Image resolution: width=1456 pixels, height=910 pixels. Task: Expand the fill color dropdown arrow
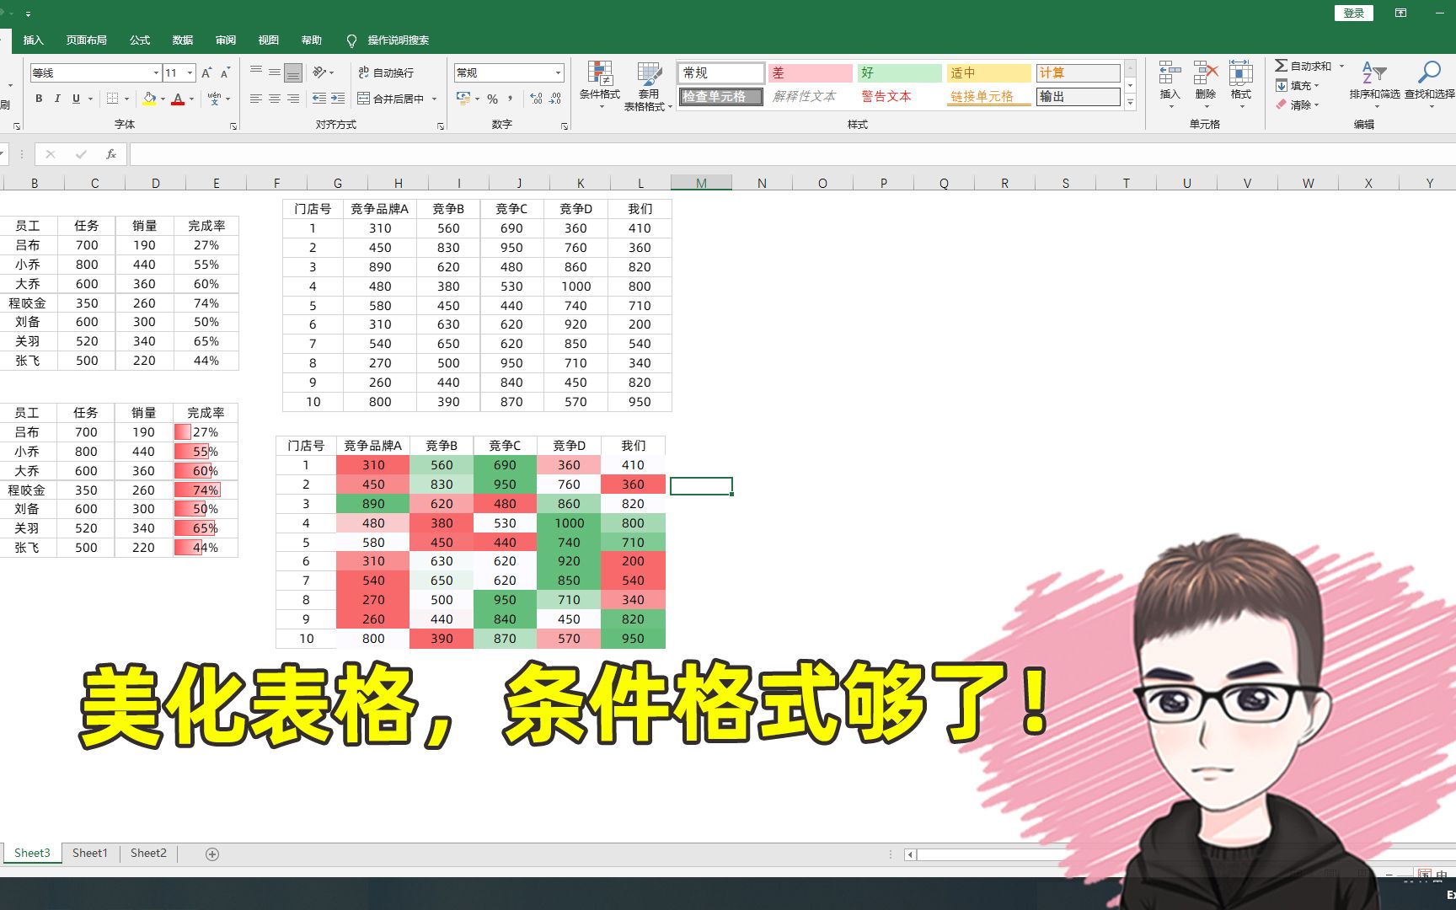(x=162, y=100)
